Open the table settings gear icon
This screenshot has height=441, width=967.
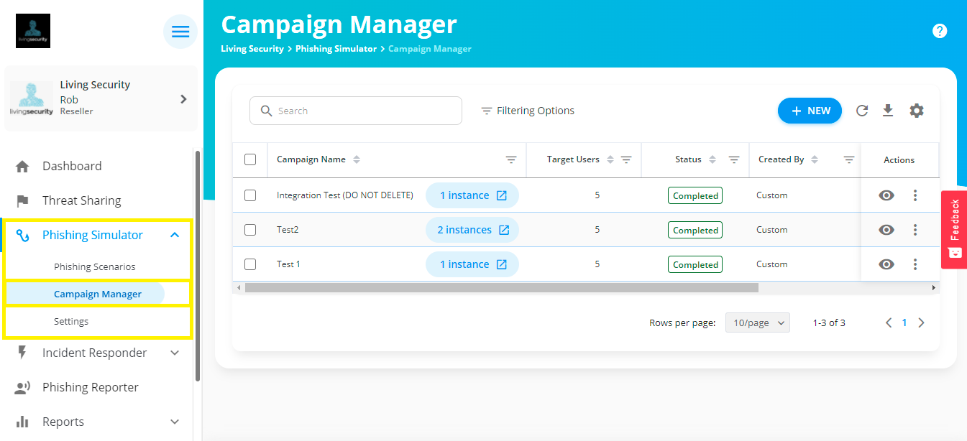point(917,111)
